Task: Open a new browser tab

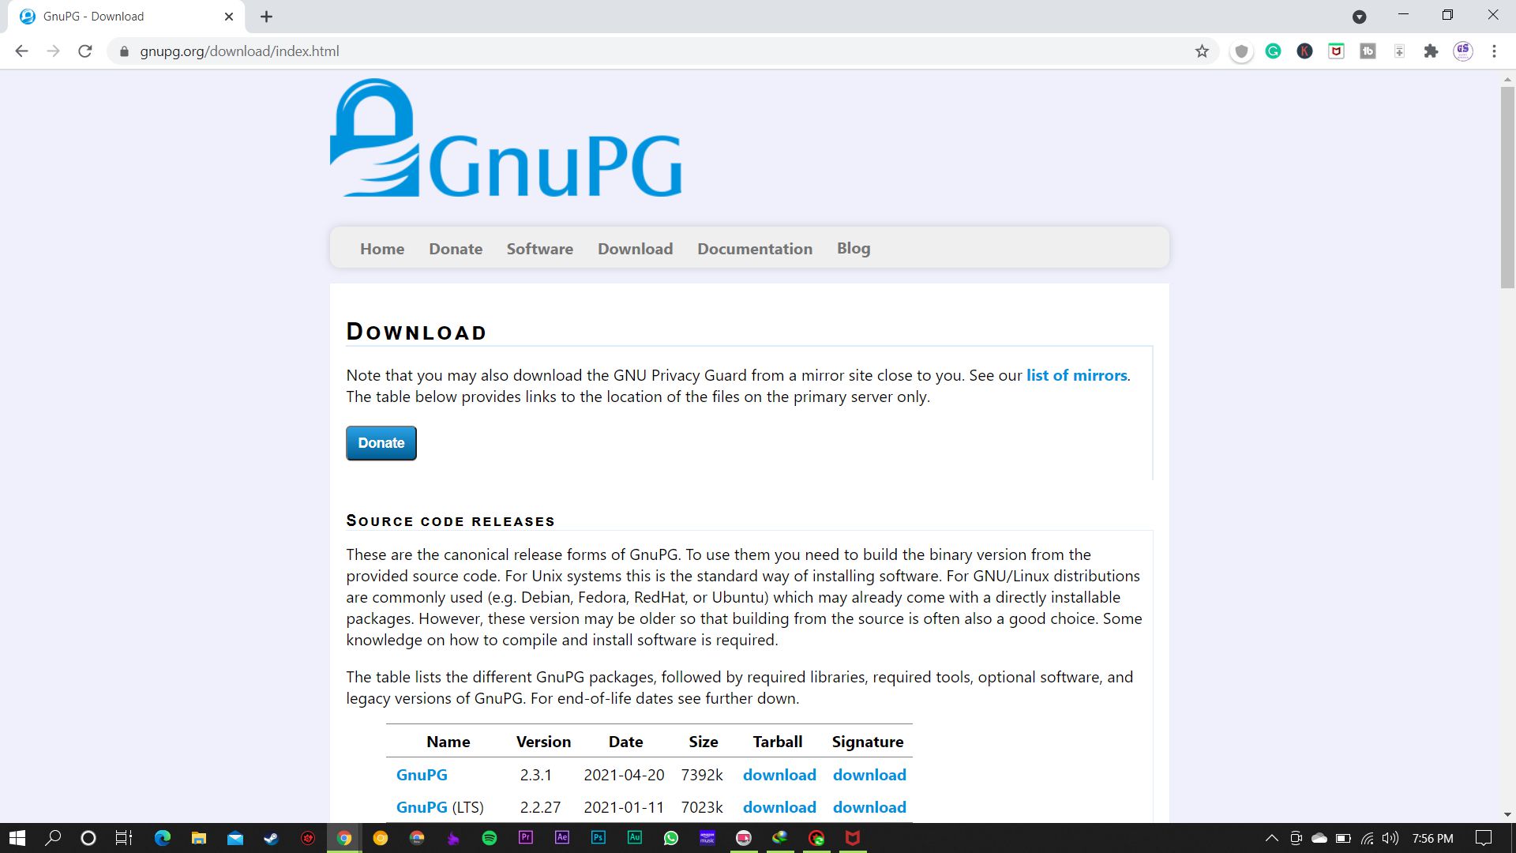Action: [266, 17]
